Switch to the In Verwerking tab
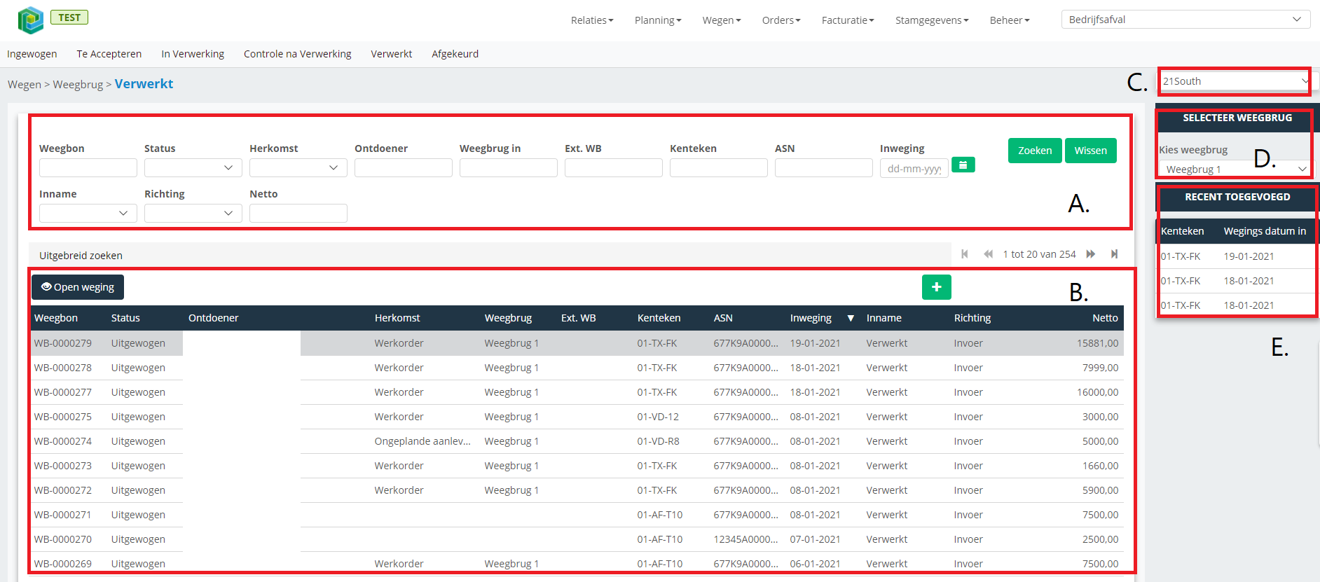1320x582 pixels. click(x=193, y=54)
